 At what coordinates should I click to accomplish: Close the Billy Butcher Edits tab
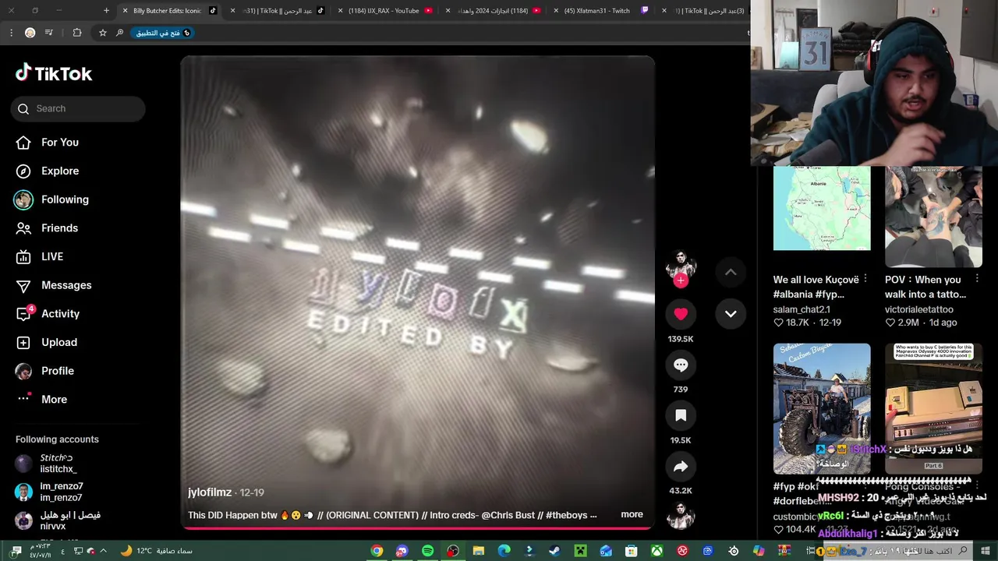[125, 11]
